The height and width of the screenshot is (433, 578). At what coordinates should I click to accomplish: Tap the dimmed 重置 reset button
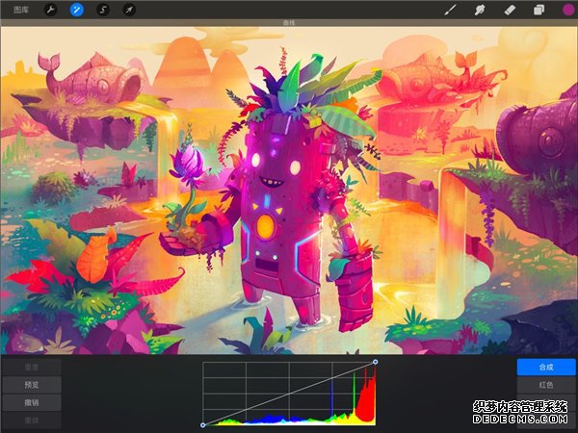pos(32,368)
